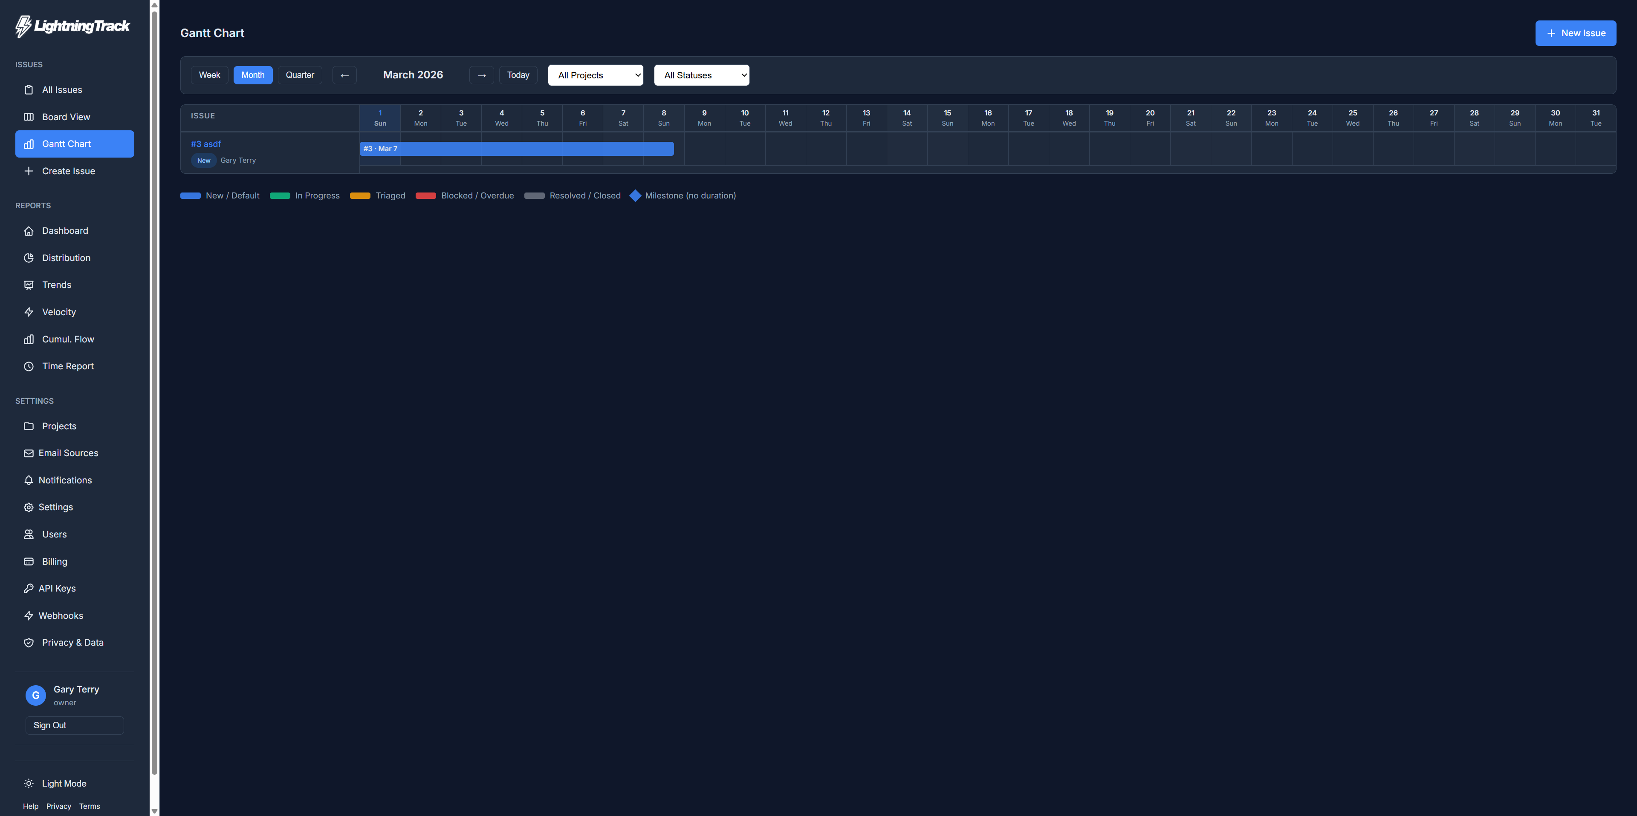This screenshot has height=816, width=1637.
Task: Open the Gantt Chart sidebar icon
Action: [29, 144]
